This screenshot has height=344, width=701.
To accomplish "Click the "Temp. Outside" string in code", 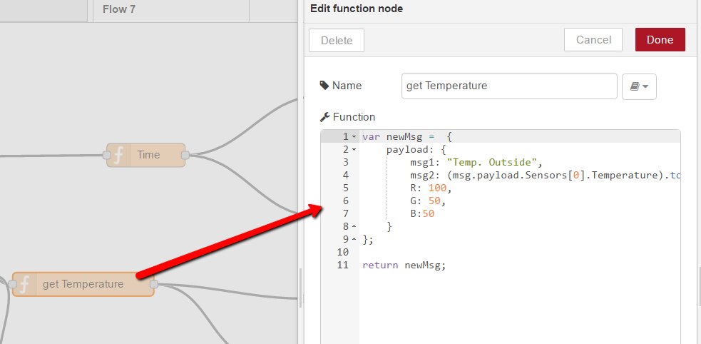I will click(x=491, y=163).
